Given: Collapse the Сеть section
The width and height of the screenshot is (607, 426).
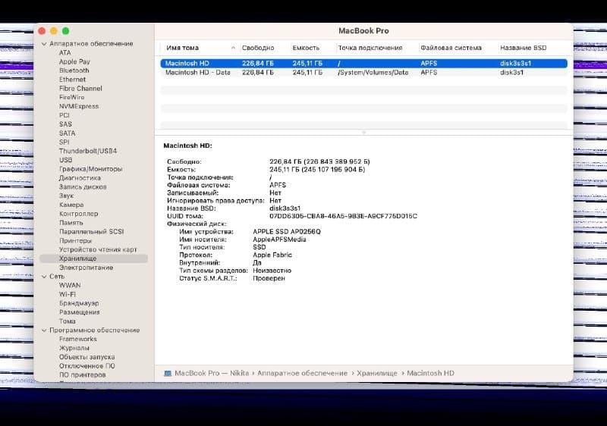Looking at the screenshot, I should [44, 277].
